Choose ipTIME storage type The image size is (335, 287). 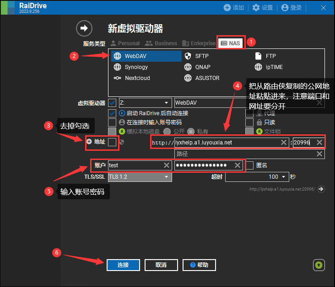269,67
